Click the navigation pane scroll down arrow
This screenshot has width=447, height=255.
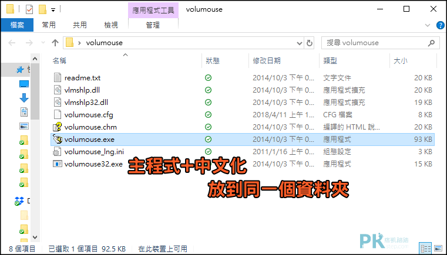(x=35, y=237)
